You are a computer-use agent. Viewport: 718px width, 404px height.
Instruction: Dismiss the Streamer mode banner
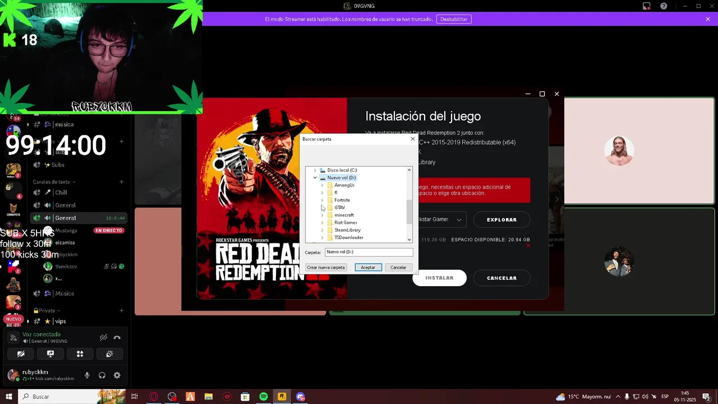click(x=708, y=19)
